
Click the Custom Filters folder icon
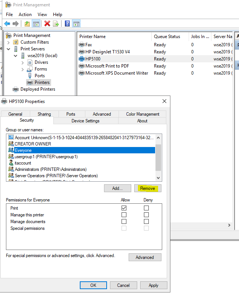pyautogui.click(x=16, y=42)
